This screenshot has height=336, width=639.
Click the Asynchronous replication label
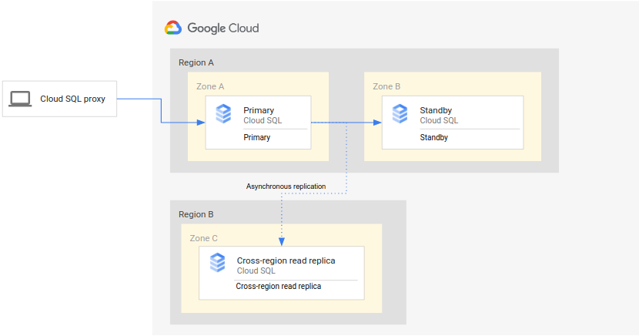(286, 186)
